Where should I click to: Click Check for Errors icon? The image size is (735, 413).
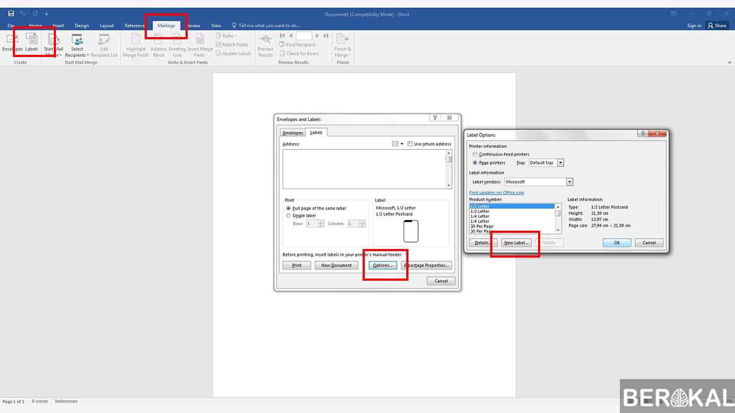(x=299, y=53)
